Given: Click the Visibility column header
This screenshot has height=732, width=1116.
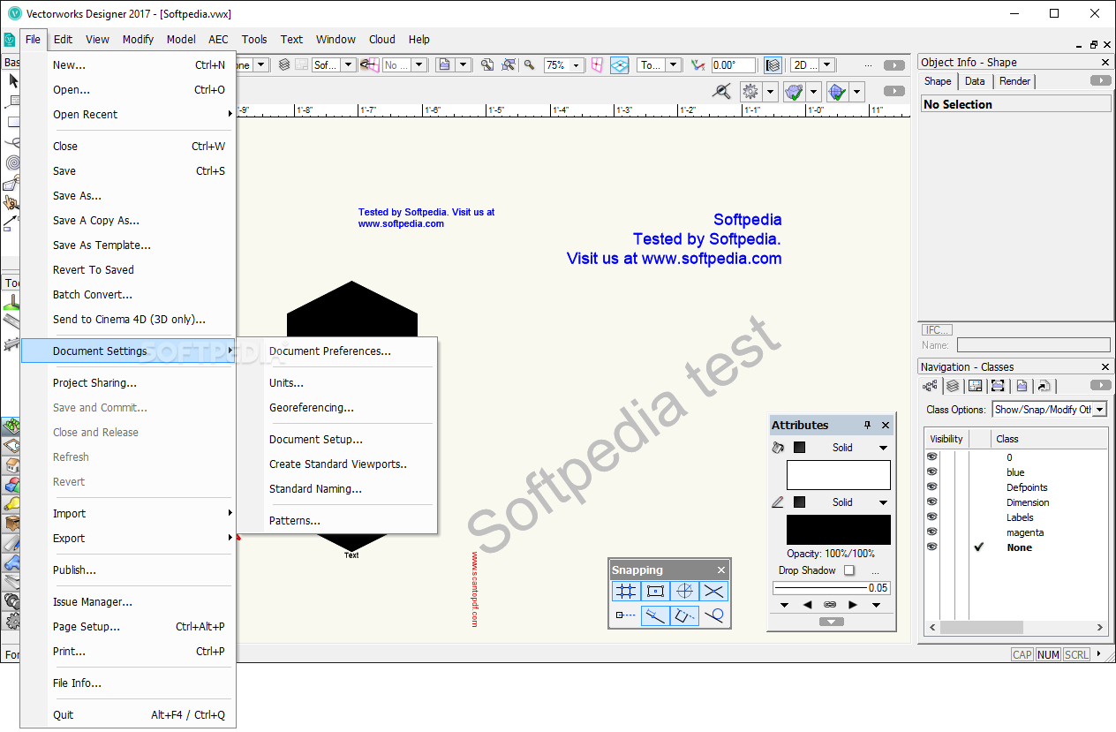Looking at the screenshot, I should [x=946, y=439].
